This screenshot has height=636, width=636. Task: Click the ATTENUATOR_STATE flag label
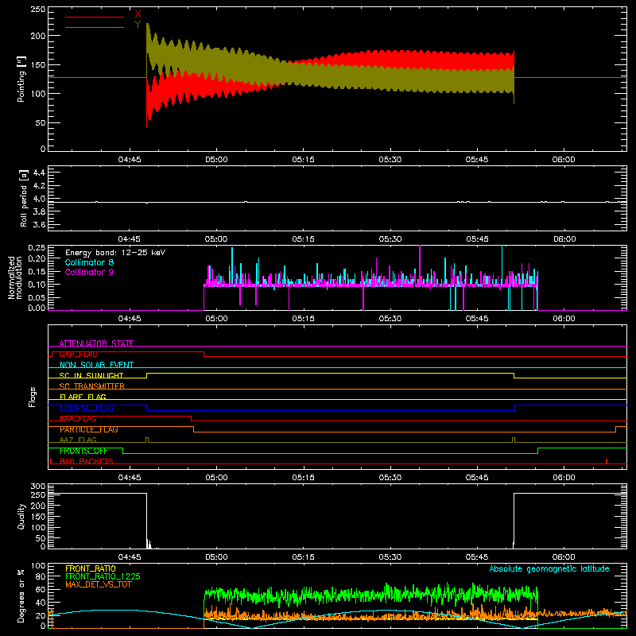tap(96, 343)
